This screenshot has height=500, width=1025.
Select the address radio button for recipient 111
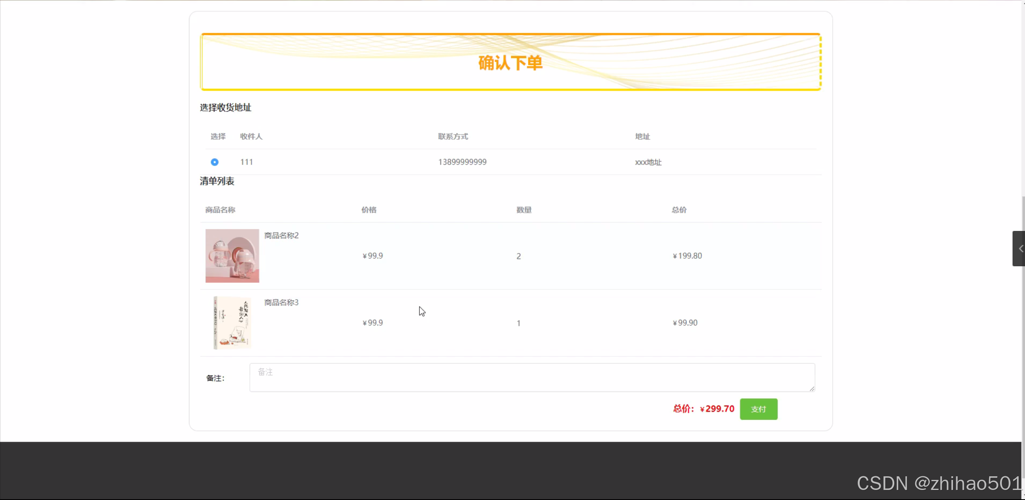[x=214, y=162]
